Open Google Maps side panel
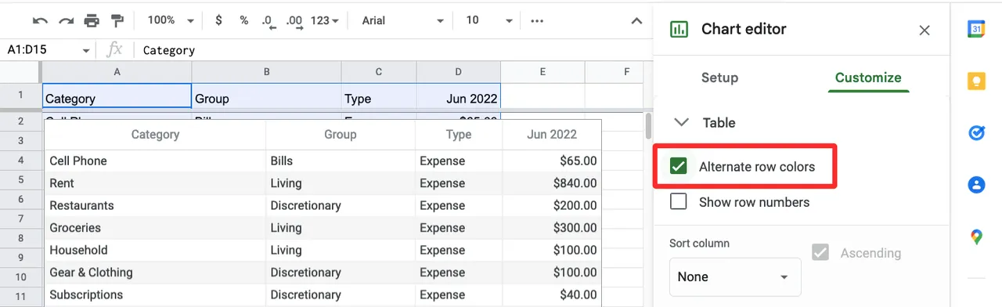Screen dimensions: 1002x307 (x=976, y=237)
